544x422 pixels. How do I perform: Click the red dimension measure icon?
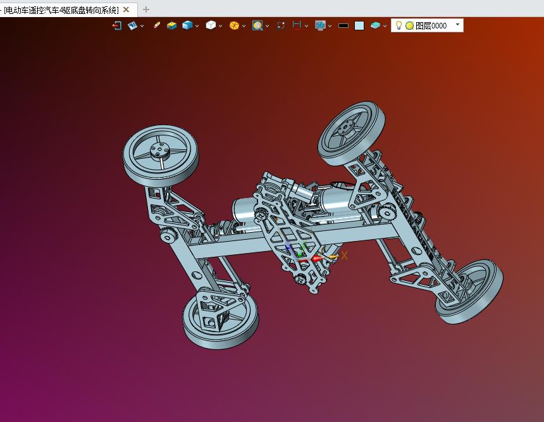tap(296, 25)
